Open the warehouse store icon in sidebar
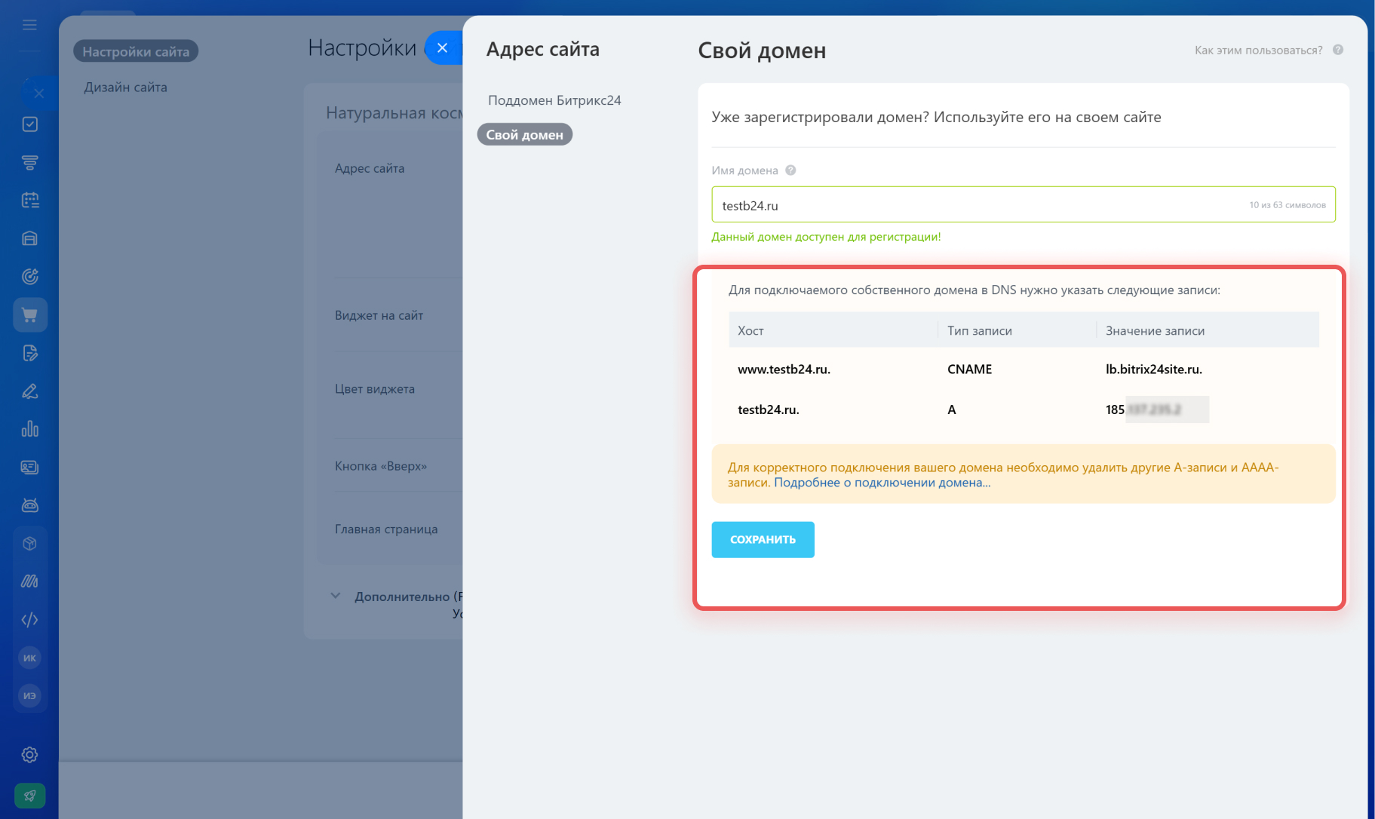 [29, 238]
